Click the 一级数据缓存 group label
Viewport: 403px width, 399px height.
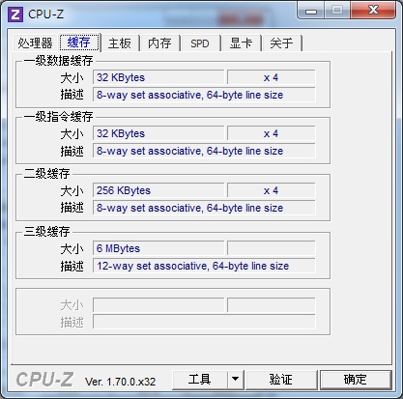59,61
